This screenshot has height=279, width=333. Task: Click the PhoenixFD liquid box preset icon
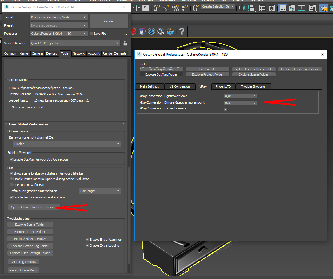tap(142, 32)
